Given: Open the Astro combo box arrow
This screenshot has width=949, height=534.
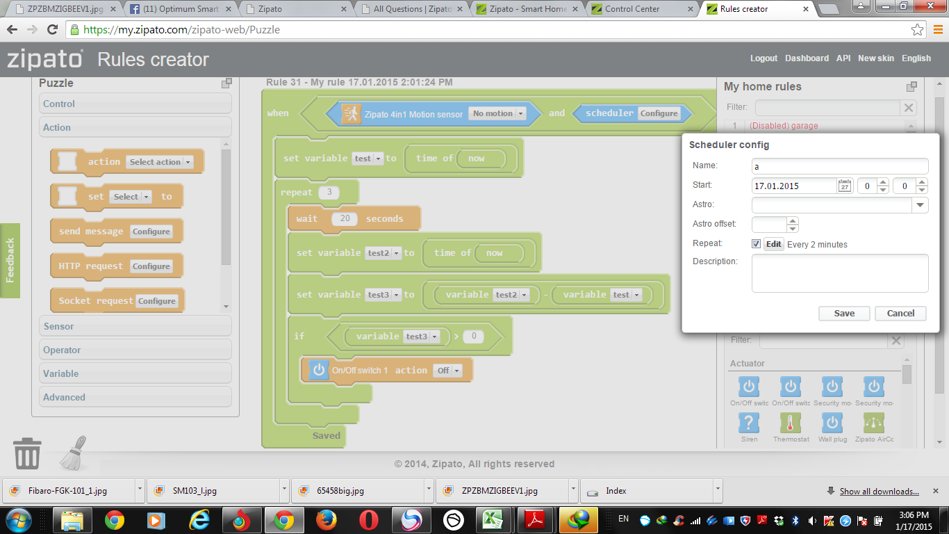Looking at the screenshot, I should coord(920,205).
